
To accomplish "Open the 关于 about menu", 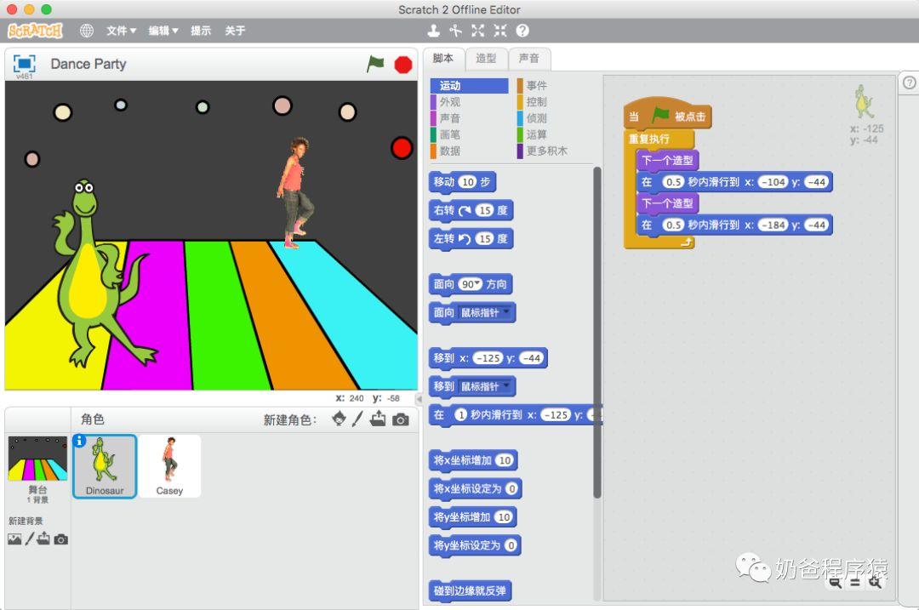I will tap(235, 31).
